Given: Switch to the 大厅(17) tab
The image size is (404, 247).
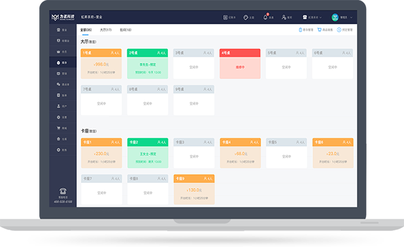Looking at the screenshot, I should click(106, 30).
